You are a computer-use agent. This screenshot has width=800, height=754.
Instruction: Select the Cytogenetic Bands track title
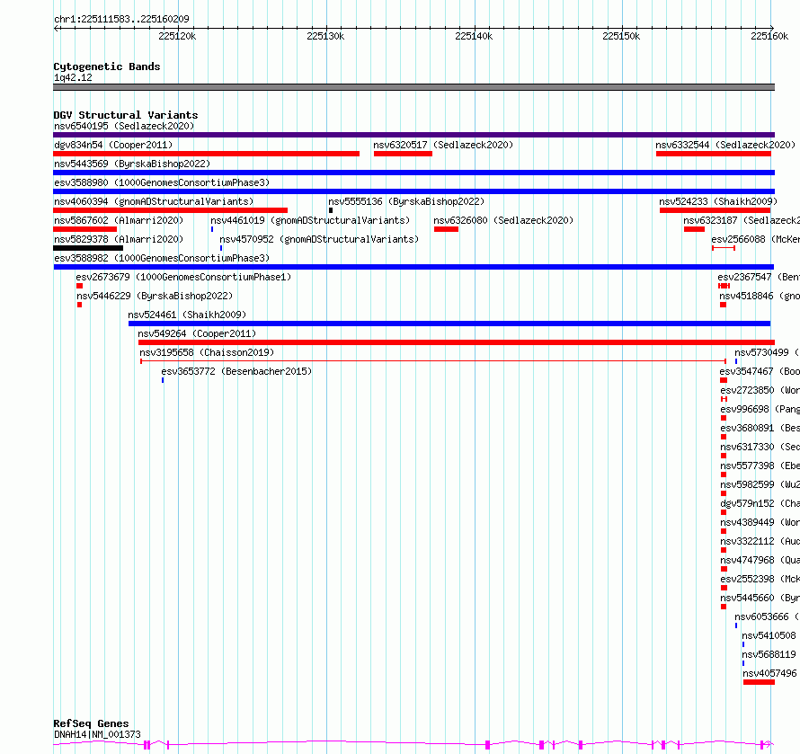pos(107,67)
